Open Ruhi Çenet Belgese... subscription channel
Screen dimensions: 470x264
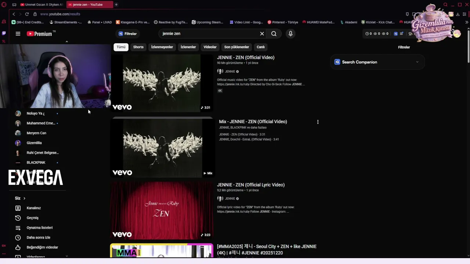click(x=36, y=153)
